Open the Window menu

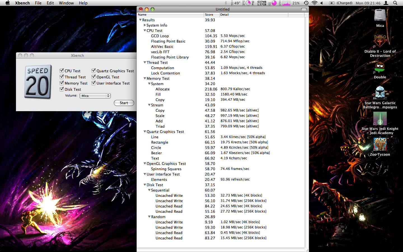tap(66, 3)
